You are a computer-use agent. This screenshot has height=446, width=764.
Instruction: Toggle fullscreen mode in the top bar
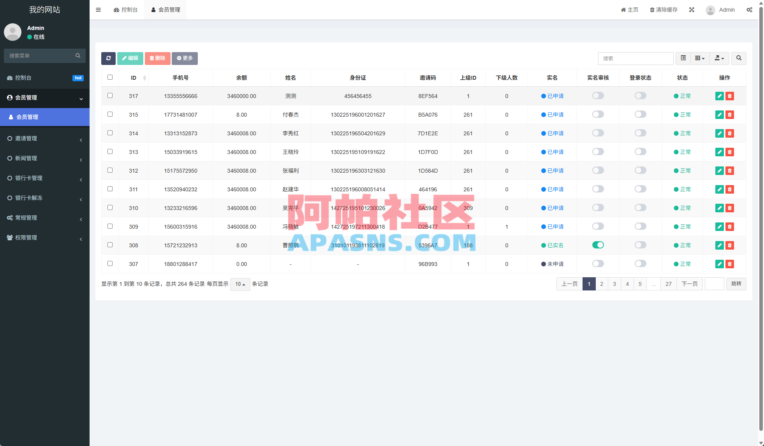coord(692,10)
